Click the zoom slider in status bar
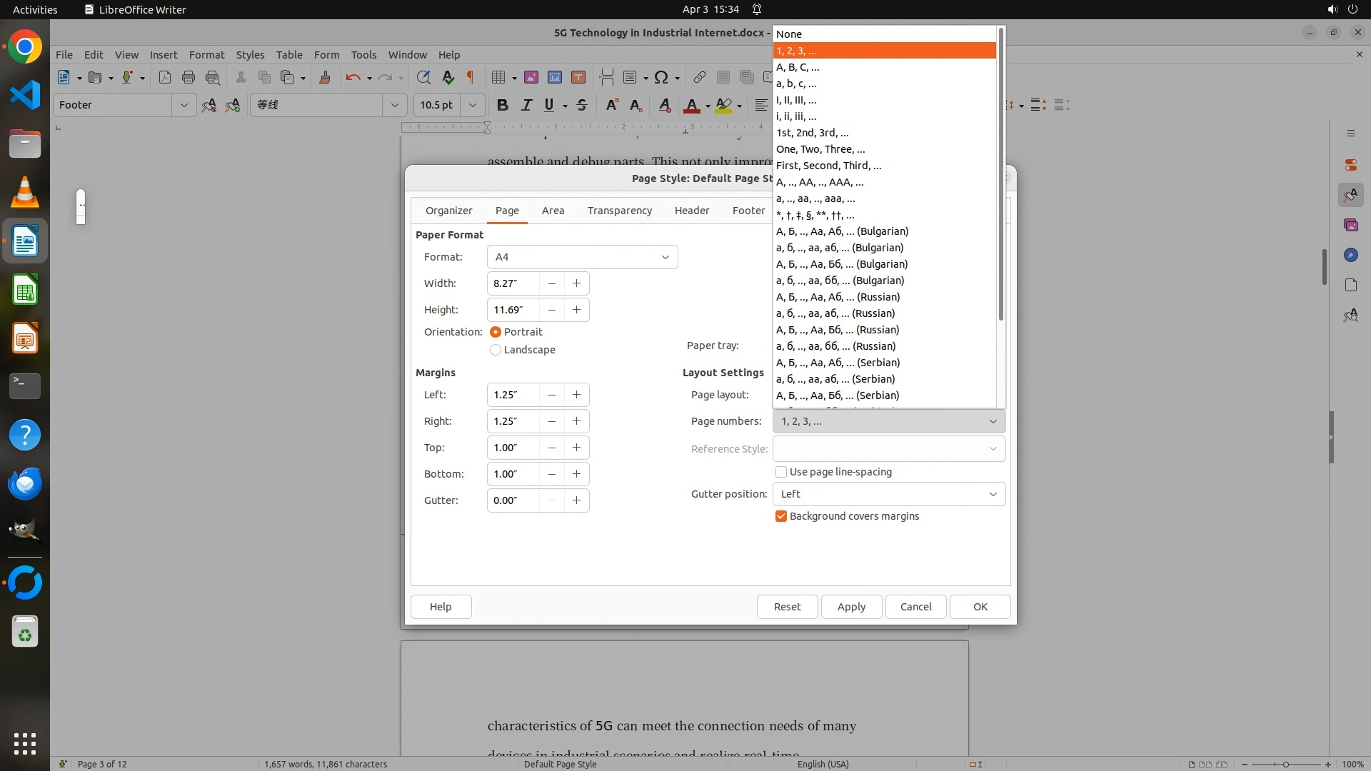This screenshot has height=771, width=1371. 1285,764
